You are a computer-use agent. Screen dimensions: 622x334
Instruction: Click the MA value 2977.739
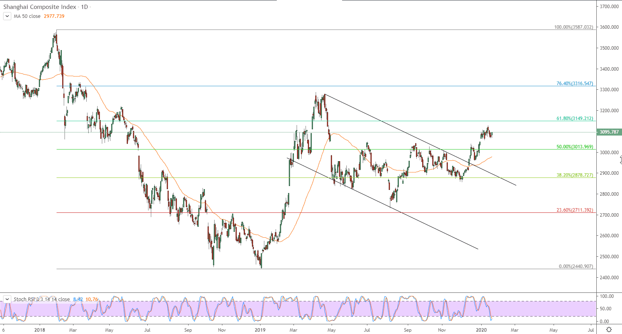tap(54, 16)
